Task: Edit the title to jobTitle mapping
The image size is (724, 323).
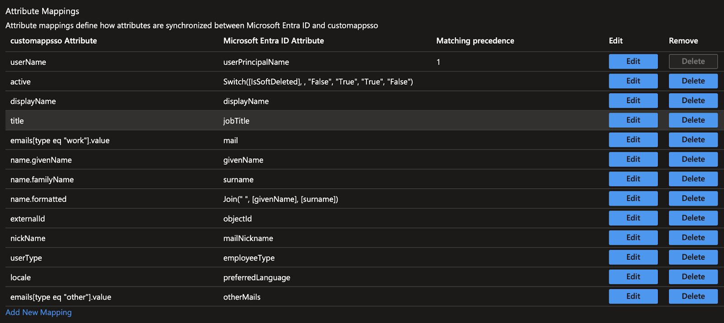Action: coord(633,120)
